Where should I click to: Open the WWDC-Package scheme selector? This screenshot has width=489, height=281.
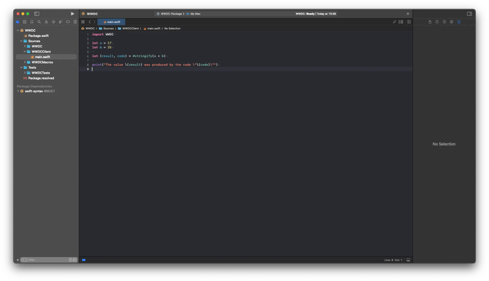170,14
